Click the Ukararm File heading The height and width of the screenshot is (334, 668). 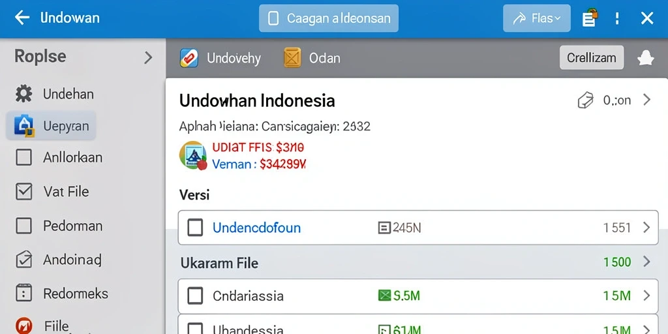click(219, 263)
